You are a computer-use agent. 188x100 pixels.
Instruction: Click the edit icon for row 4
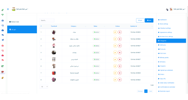point(115,52)
